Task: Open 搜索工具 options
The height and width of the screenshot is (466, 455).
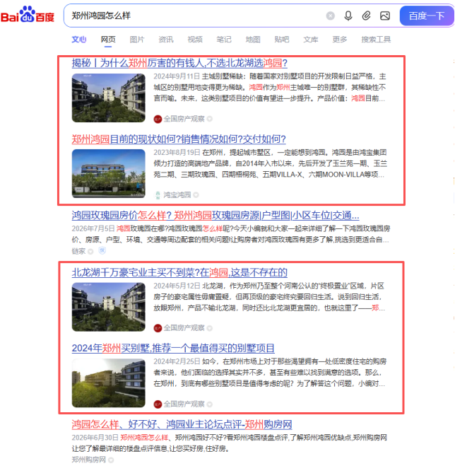Action: pyautogui.click(x=376, y=40)
